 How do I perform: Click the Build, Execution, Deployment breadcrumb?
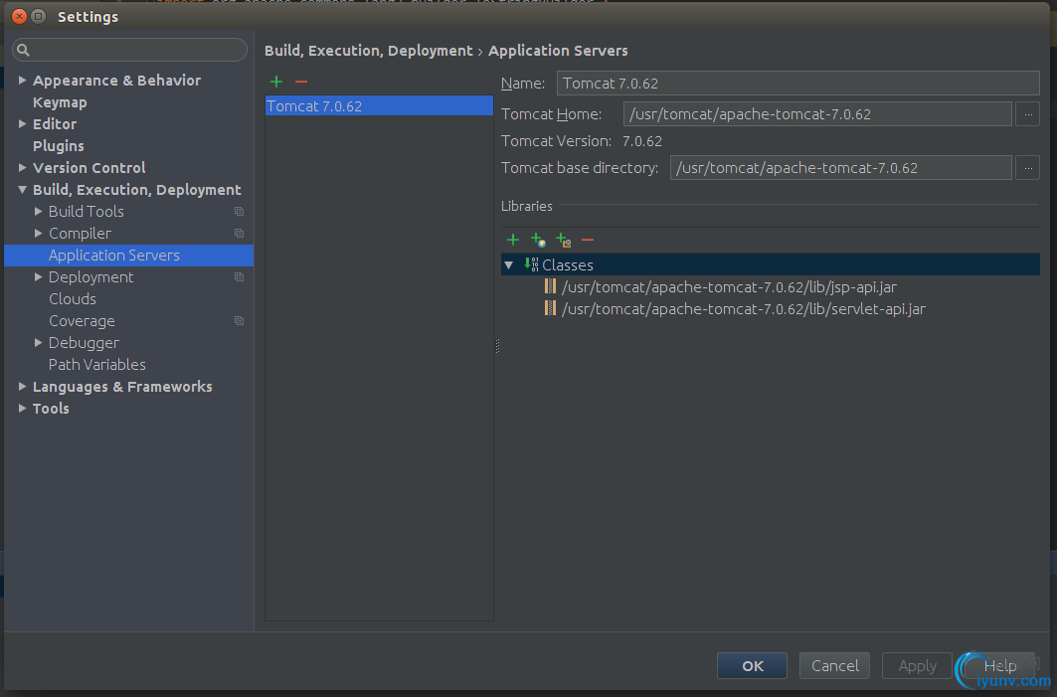click(369, 51)
